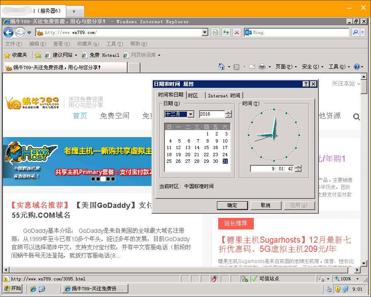Screen dimensions: 371x297
Task: Switch to the Internet 时间 tab
Action: tap(224, 96)
